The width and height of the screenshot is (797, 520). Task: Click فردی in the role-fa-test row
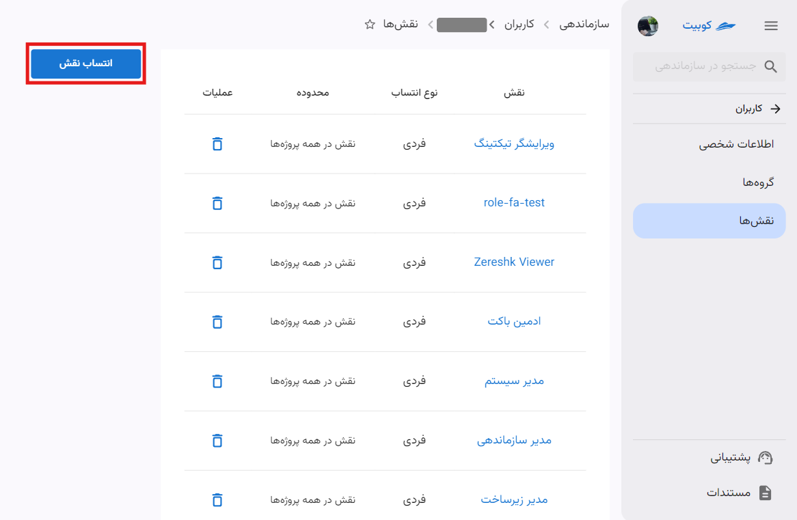(x=414, y=204)
